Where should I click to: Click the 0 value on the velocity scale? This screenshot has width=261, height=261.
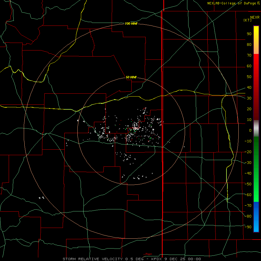[250, 130]
